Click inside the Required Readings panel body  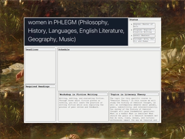(x=40, y=104)
